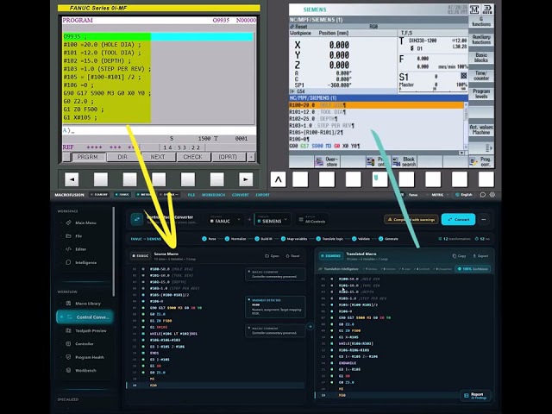This screenshot has width=552, height=414.
Task: Click the Siemens caret-up hardware key
Action: click(x=278, y=179)
